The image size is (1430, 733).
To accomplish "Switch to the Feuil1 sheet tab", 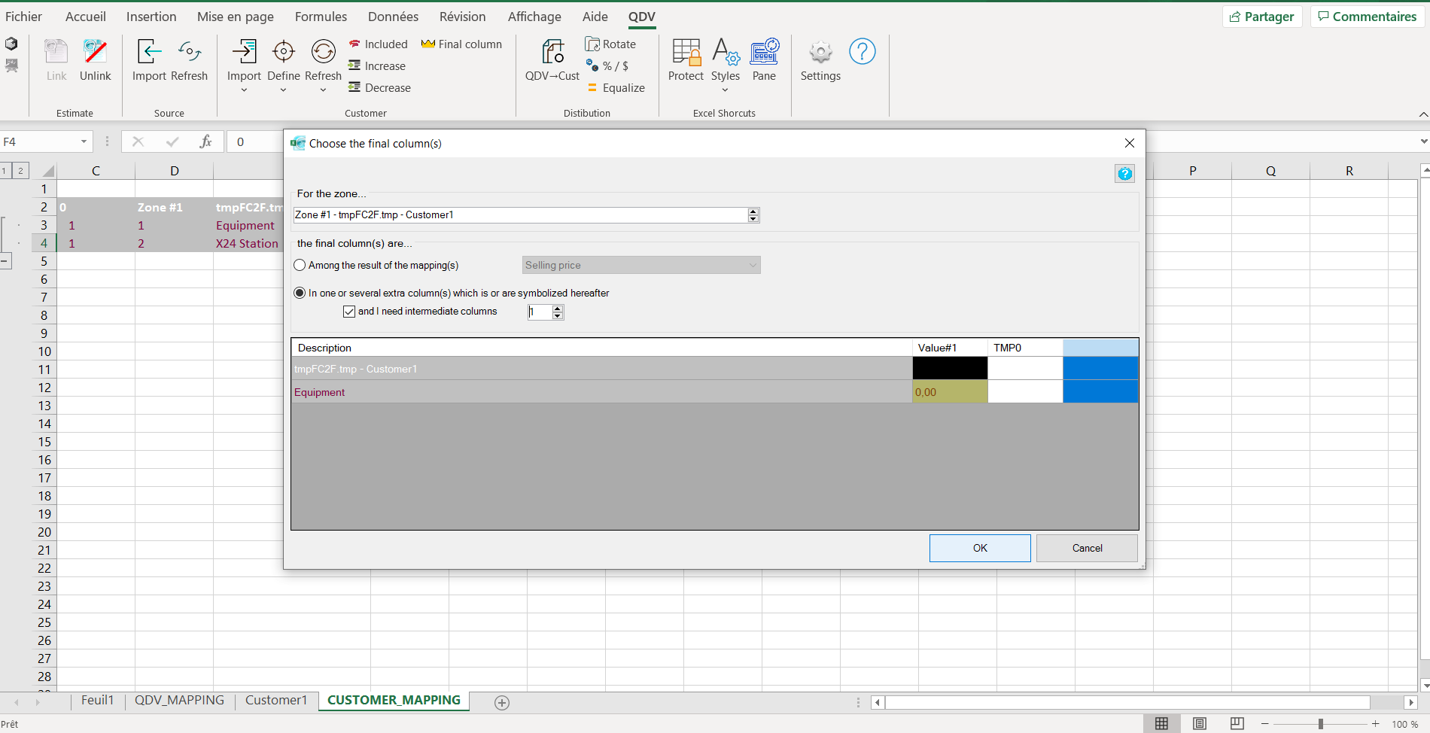I will (x=98, y=700).
